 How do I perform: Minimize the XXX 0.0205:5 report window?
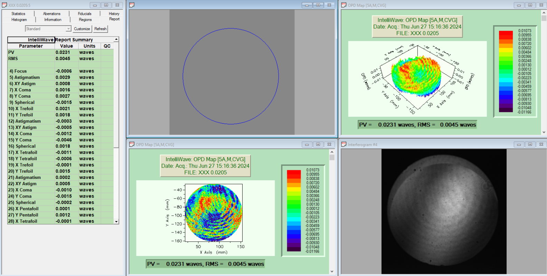[95, 5]
